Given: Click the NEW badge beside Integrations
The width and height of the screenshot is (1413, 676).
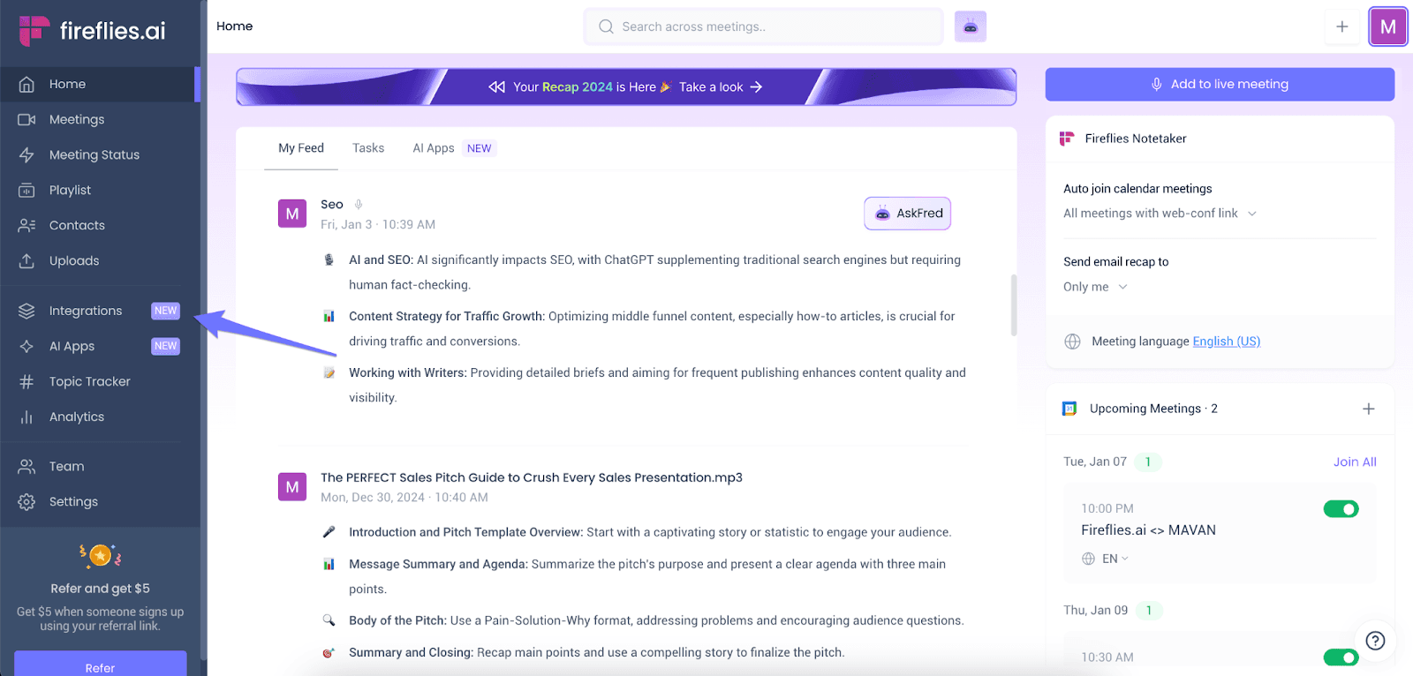Looking at the screenshot, I should tap(165, 311).
